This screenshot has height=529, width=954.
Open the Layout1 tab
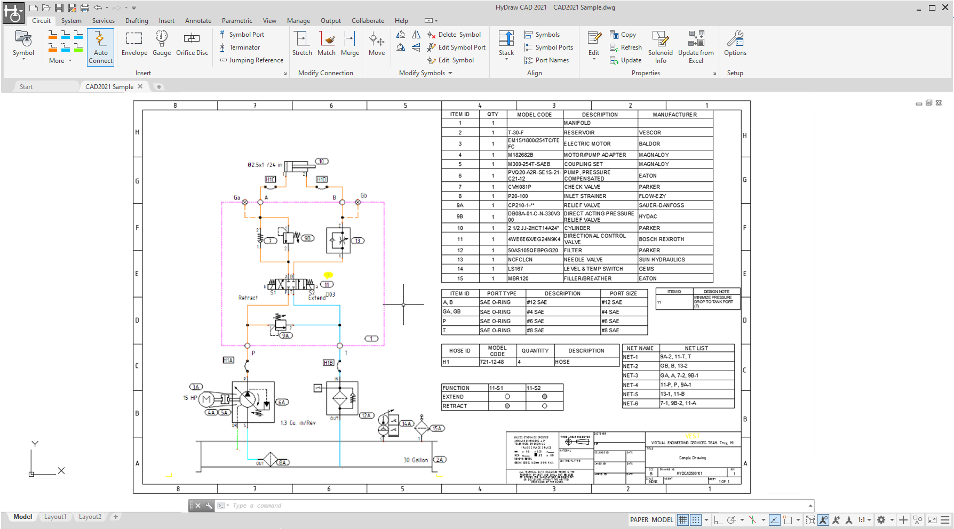55,517
